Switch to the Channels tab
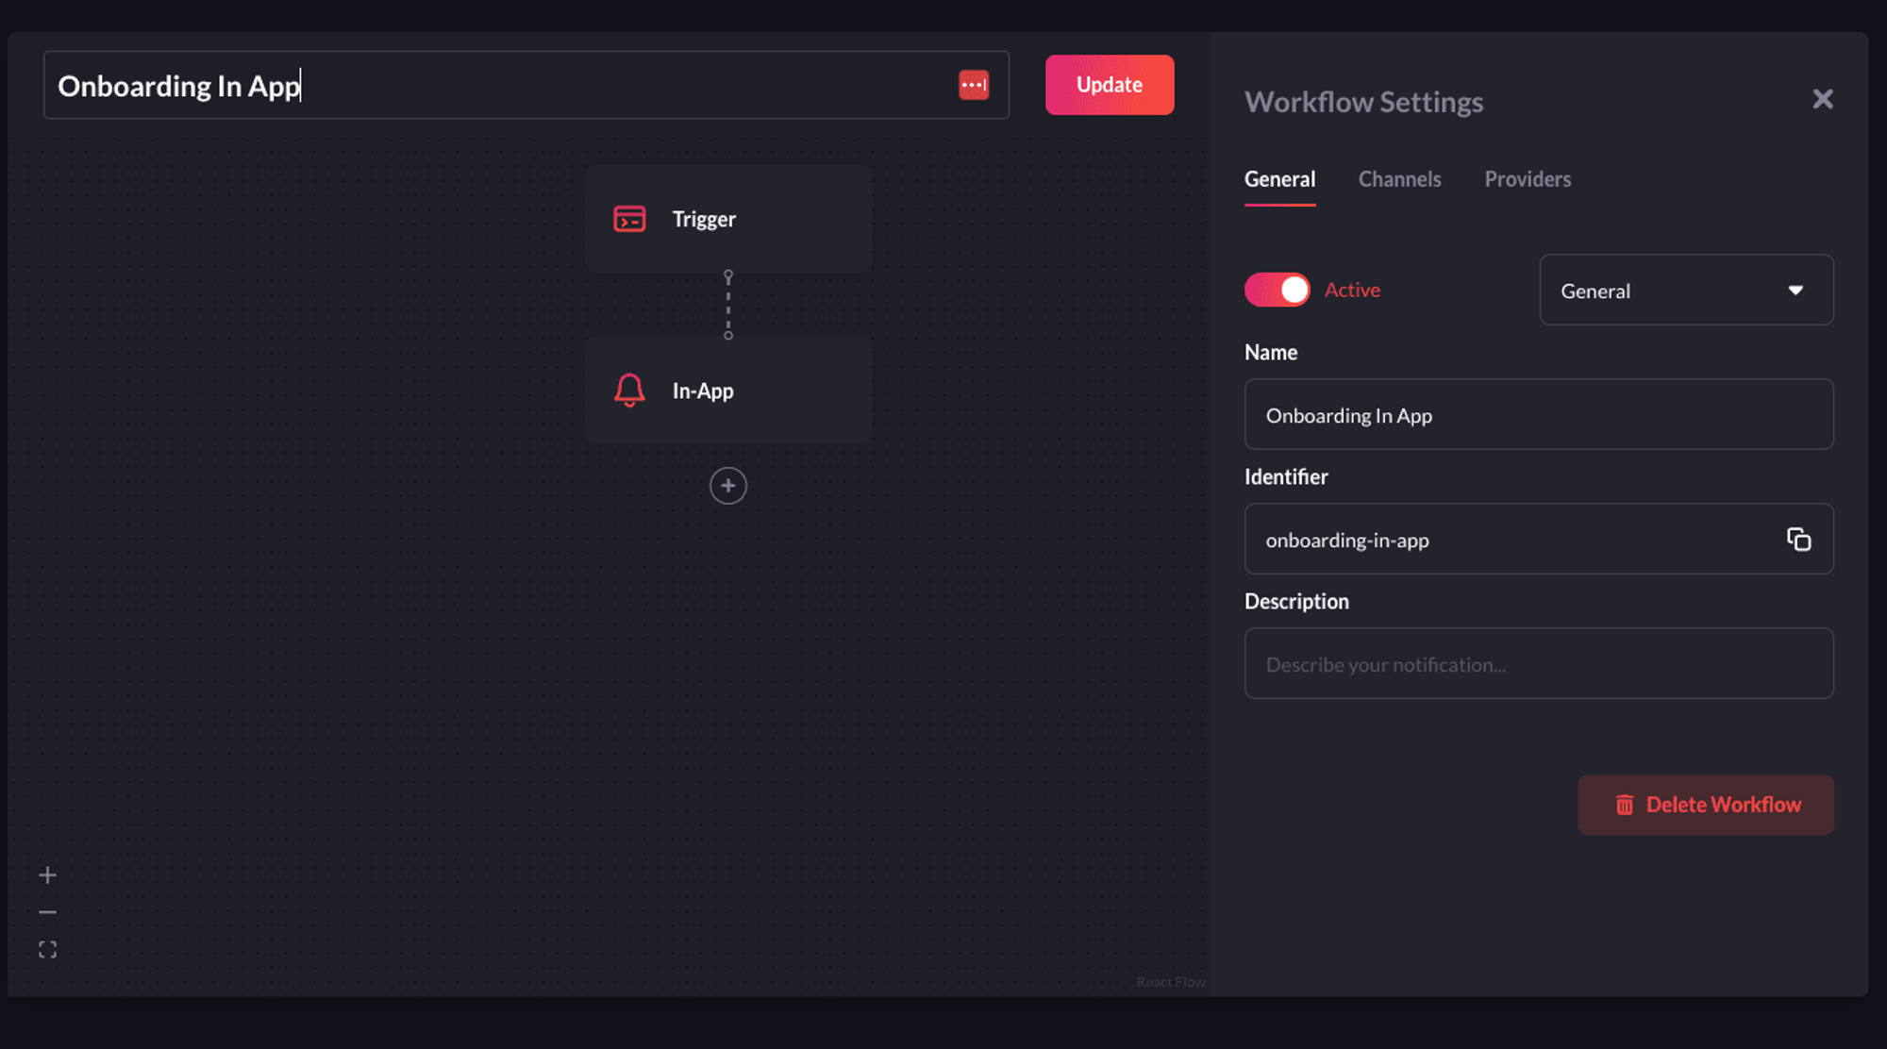1887x1049 pixels. [1399, 179]
